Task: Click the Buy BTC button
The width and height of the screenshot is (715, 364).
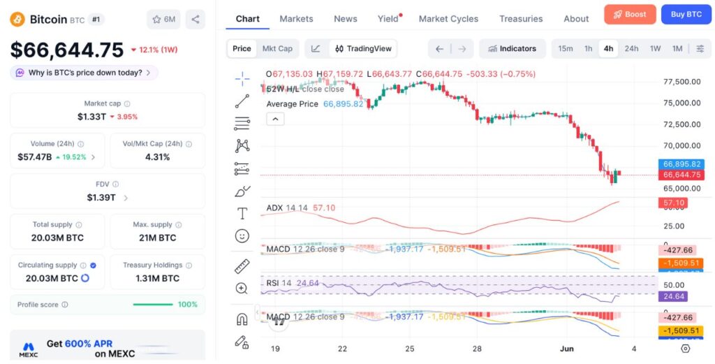Action: click(686, 14)
